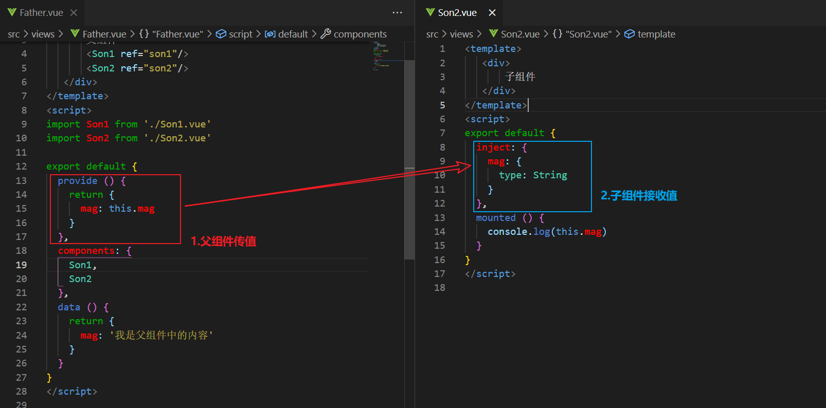Click the Vue icon on Father.vue tab

(12, 12)
